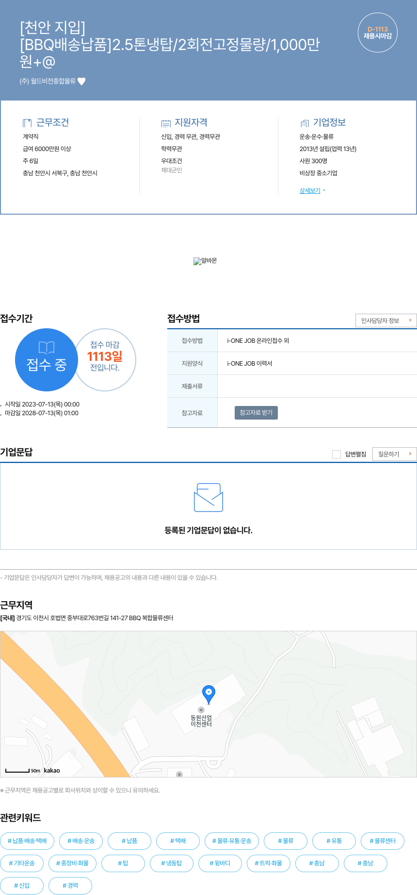Select the # 트럭·화물 keyword tag
This screenshot has width=417, height=895.
pos(269,863)
